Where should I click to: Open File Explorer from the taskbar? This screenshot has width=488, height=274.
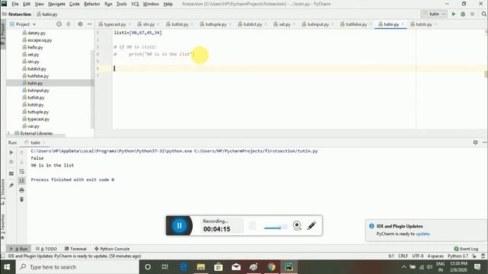coord(201,267)
